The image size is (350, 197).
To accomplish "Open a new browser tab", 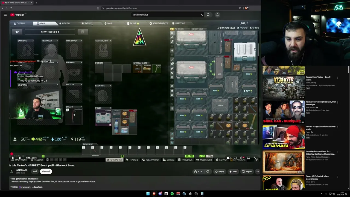I will (x=36, y=3).
